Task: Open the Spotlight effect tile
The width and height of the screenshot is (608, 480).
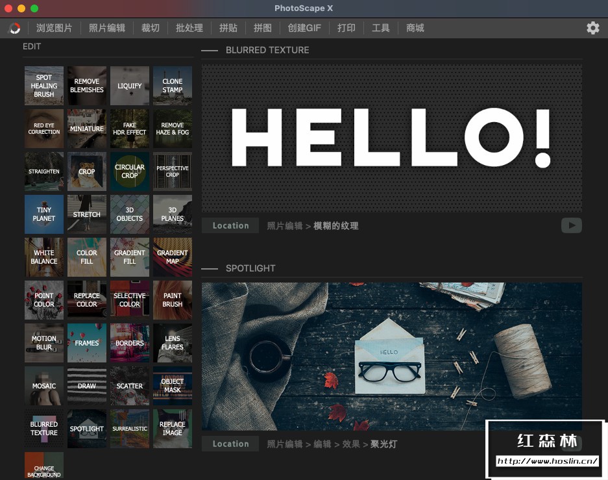Action: point(87,429)
